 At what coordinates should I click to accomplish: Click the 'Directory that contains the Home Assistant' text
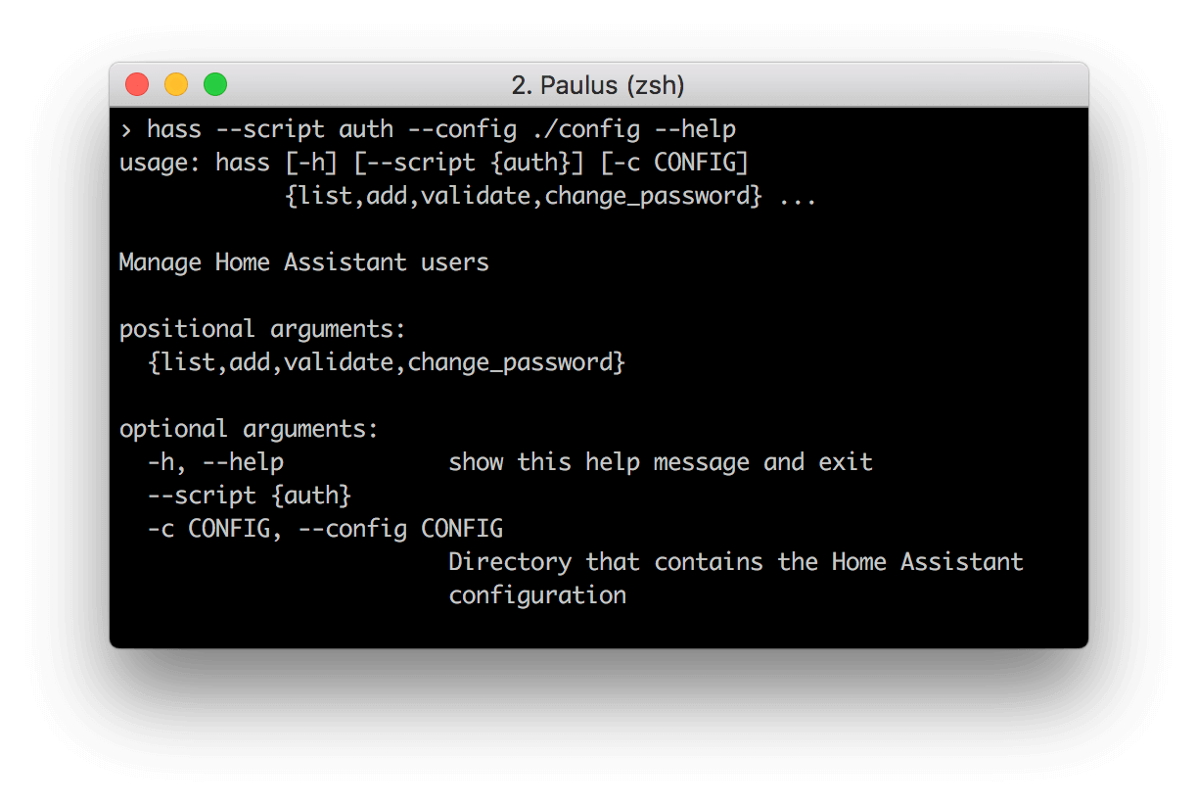click(x=735, y=561)
